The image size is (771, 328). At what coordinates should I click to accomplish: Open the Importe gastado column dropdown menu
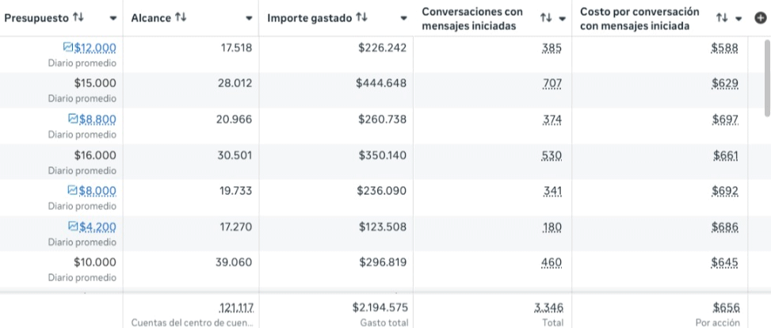(403, 18)
